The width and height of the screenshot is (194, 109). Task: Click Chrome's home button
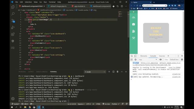pos(140,5)
